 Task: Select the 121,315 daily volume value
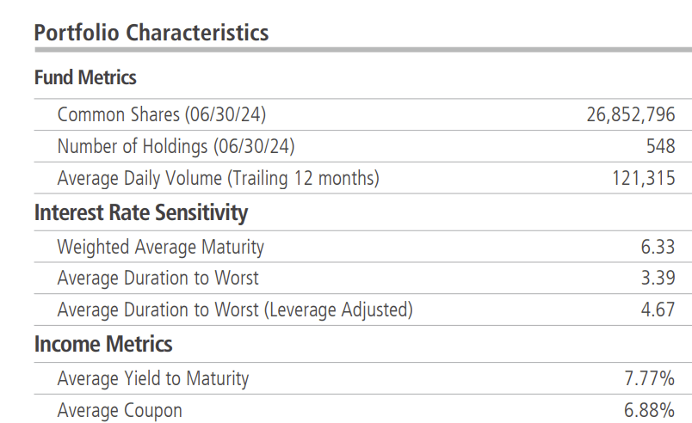[643, 178]
